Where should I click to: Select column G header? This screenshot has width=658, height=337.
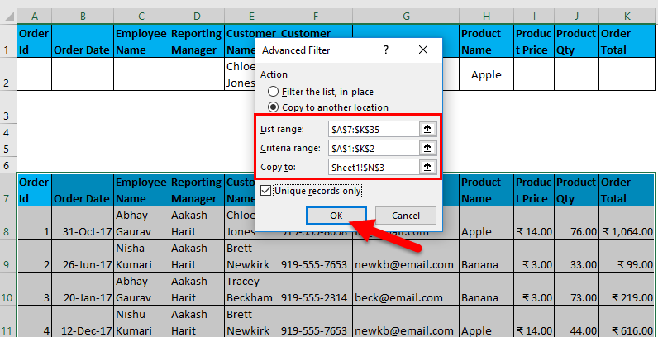click(x=406, y=17)
